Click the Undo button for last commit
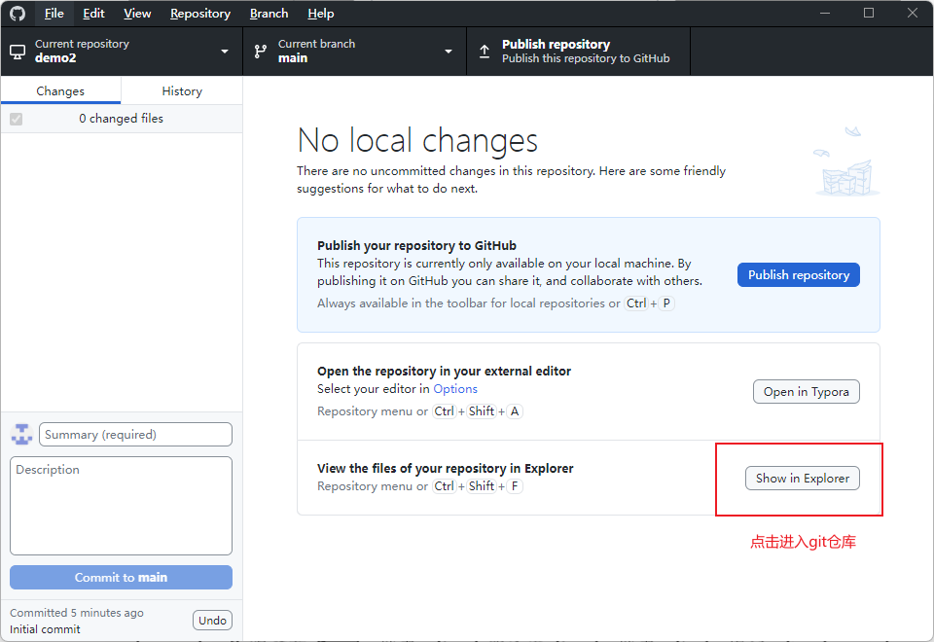This screenshot has height=642, width=934. (212, 621)
